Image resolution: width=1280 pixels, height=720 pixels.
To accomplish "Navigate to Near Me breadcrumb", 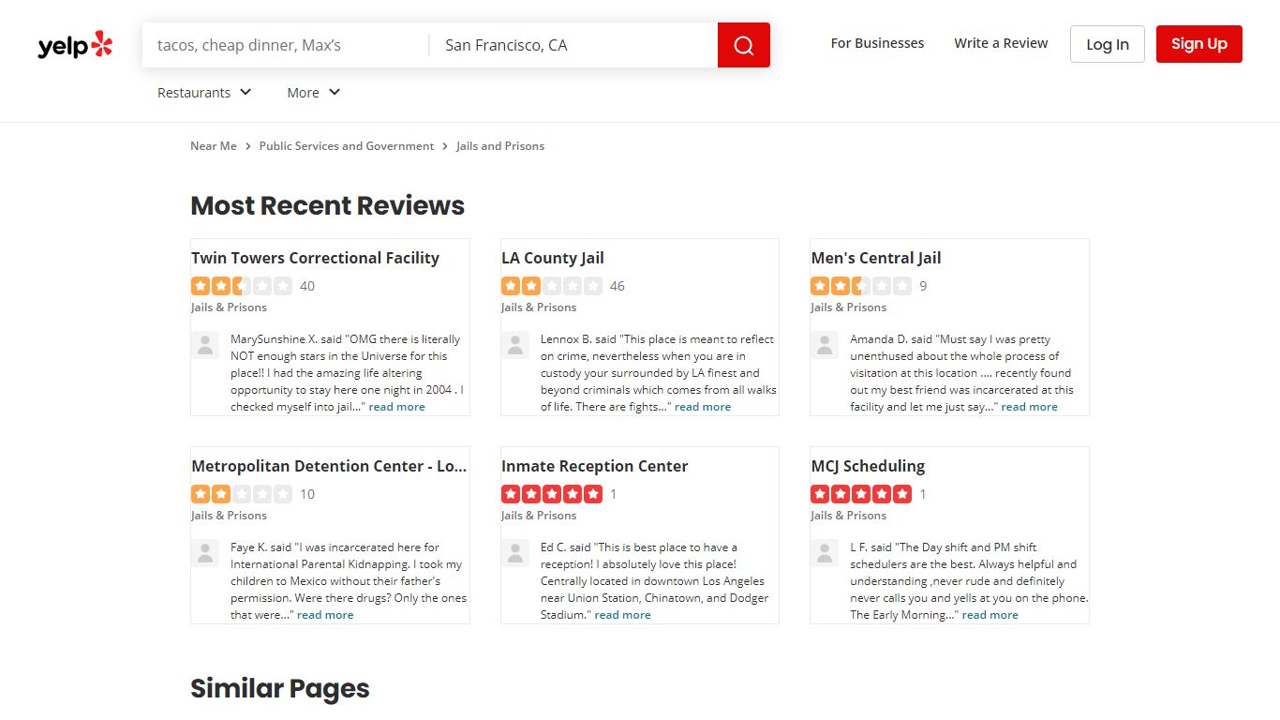I will click(214, 146).
